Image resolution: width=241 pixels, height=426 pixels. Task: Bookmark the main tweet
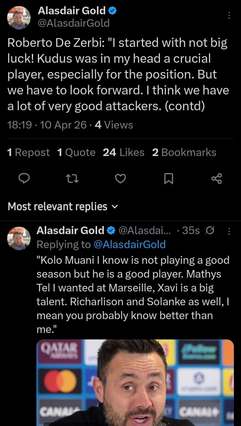(169, 179)
